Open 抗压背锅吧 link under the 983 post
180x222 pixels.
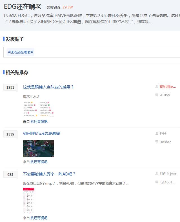point(39,218)
